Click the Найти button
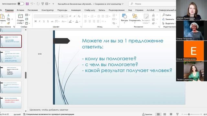This screenshot has height=116, width=207. click(167, 15)
